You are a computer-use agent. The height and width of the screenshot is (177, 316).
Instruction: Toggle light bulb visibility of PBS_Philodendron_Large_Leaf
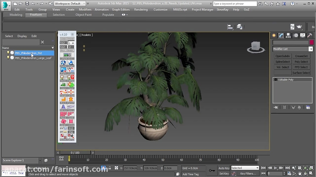(8, 58)
